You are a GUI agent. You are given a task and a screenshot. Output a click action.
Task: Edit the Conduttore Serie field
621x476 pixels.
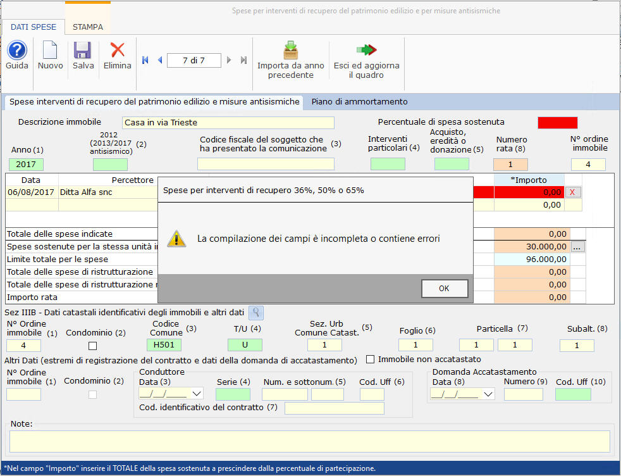233,394
